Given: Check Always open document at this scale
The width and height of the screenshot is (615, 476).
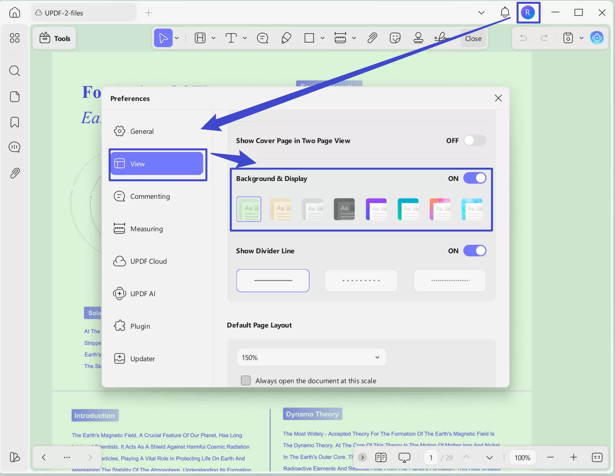Looking at the screenshot, I should click(x=246, y=380).
